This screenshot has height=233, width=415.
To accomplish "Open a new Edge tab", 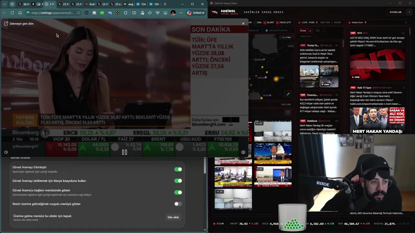I will pos(165,4).
